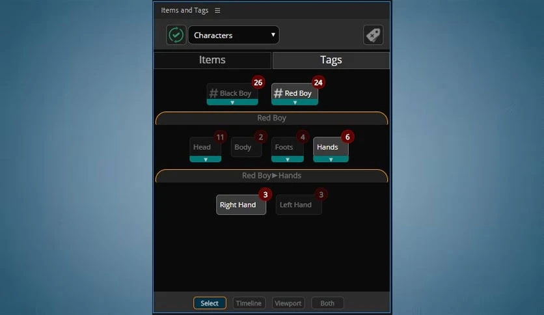
Task: Expand the Foots tag arrow
Action: coord(287,159)
